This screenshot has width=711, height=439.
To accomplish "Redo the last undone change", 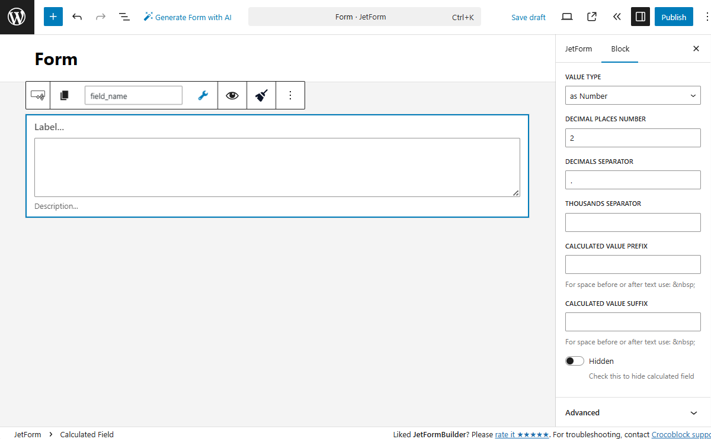I will click(101, 17).
